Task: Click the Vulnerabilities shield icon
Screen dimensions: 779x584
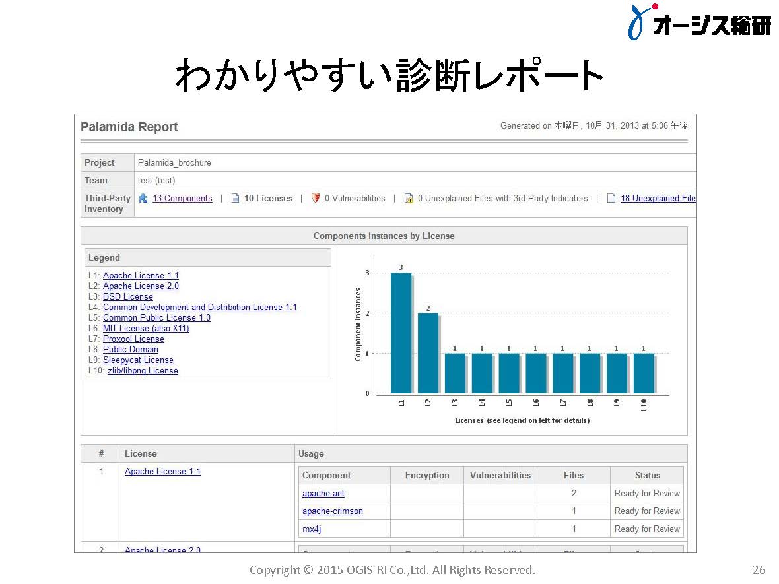Action: coord(316,198)
